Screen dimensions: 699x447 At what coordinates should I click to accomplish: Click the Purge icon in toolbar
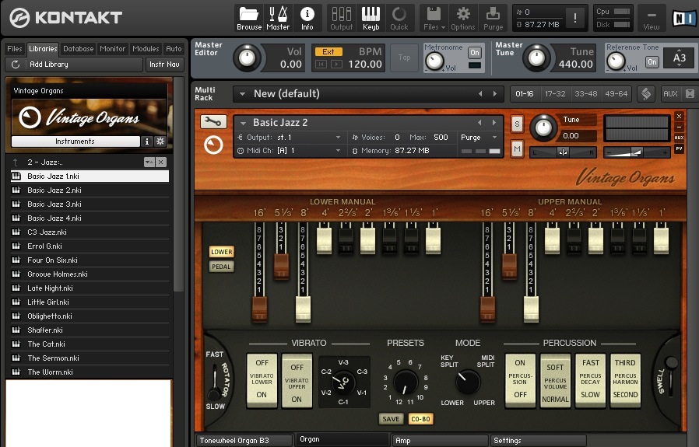[x=493, y=18]
